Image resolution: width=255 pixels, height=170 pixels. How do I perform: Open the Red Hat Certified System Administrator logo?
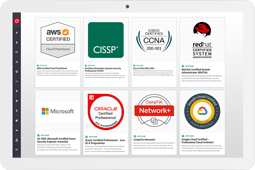[x=202, y=40]
